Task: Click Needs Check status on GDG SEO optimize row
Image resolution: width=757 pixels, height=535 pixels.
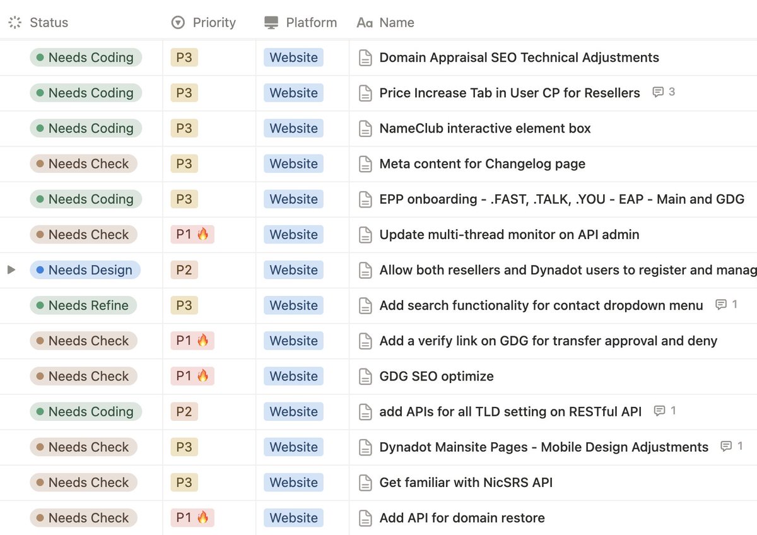Action: click(83, 376)
